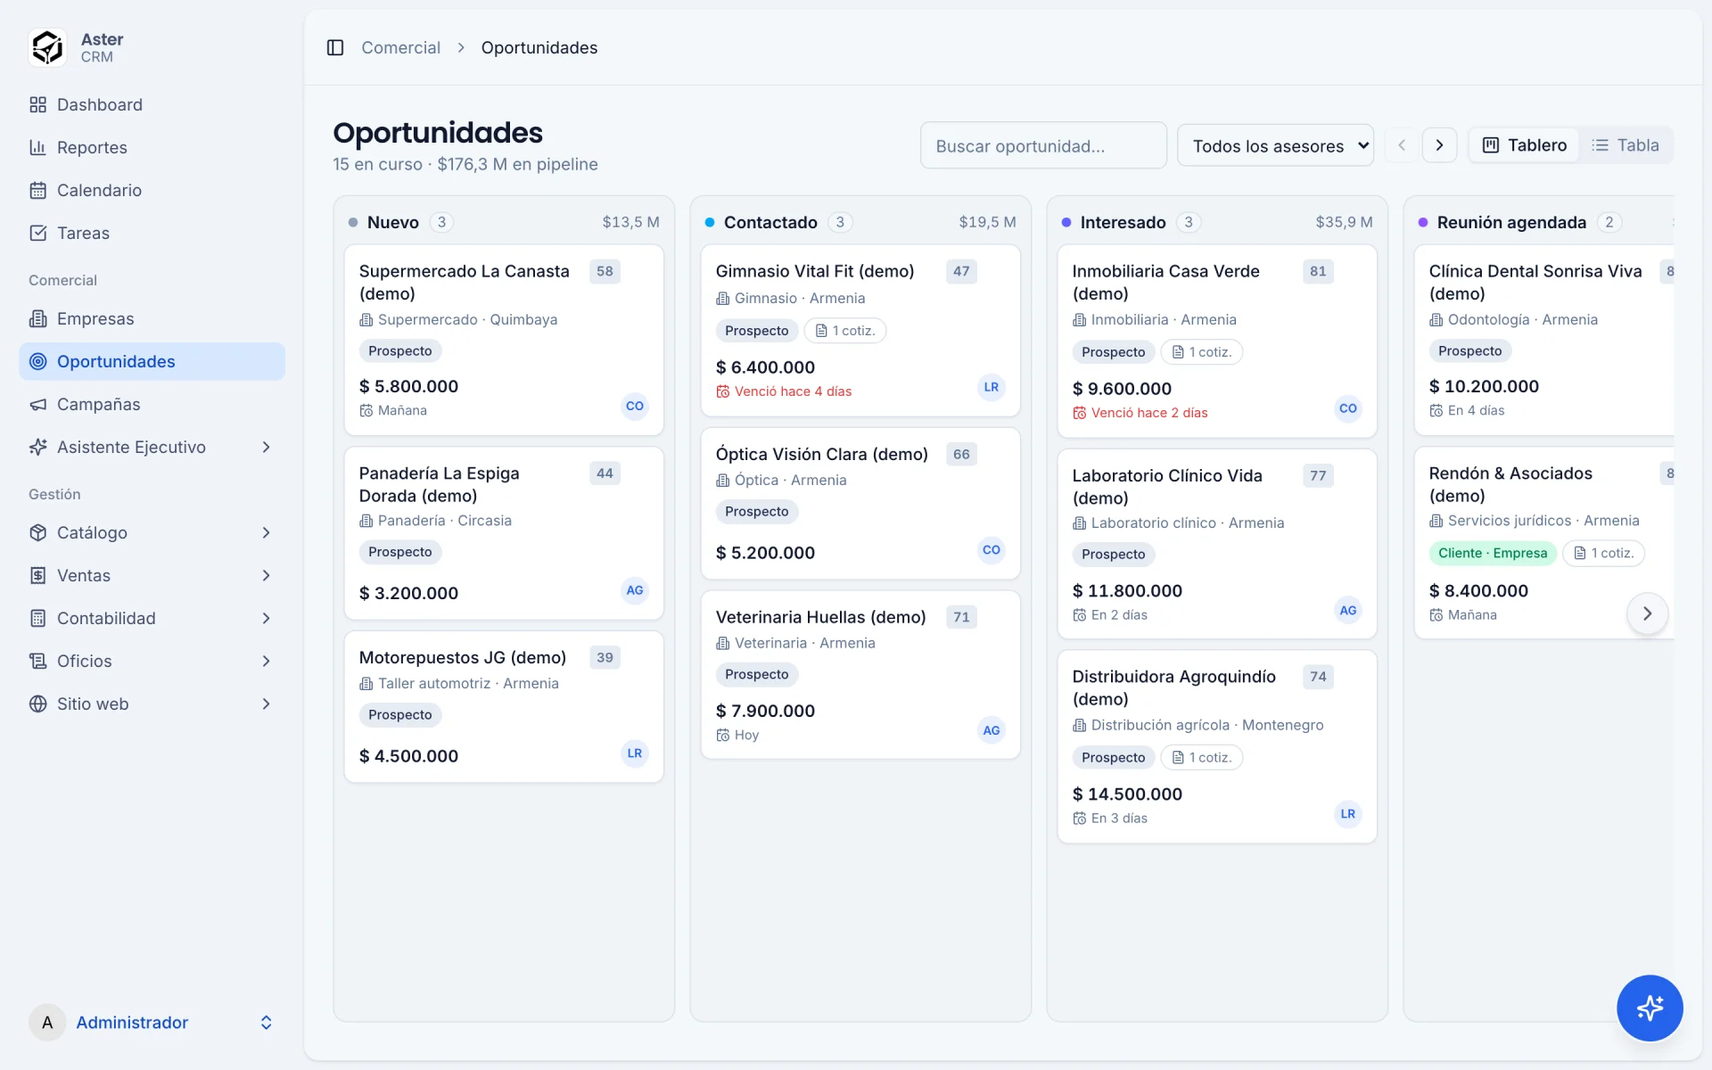Click previous columns left chevron button
Viewport: 1712px width, 1070px height.
1402,145
